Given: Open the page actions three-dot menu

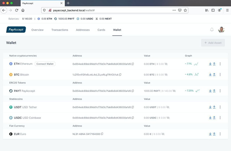Looking at the screenshot, I should (174, 10).
